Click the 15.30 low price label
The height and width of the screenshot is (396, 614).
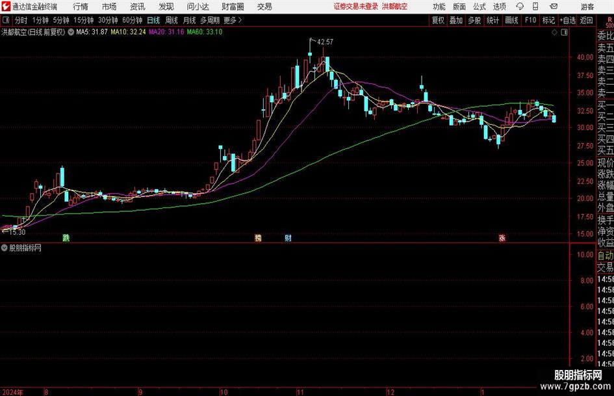click(x=17, y=232)
